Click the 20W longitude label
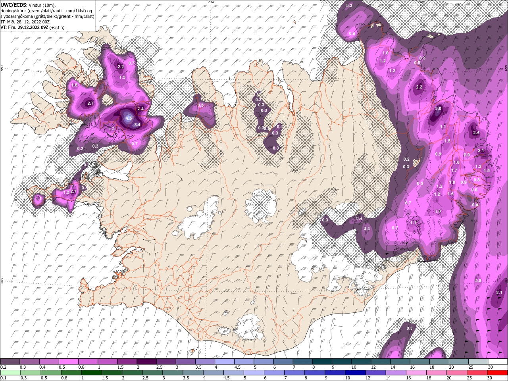508x381 pixels. point(211,2)
